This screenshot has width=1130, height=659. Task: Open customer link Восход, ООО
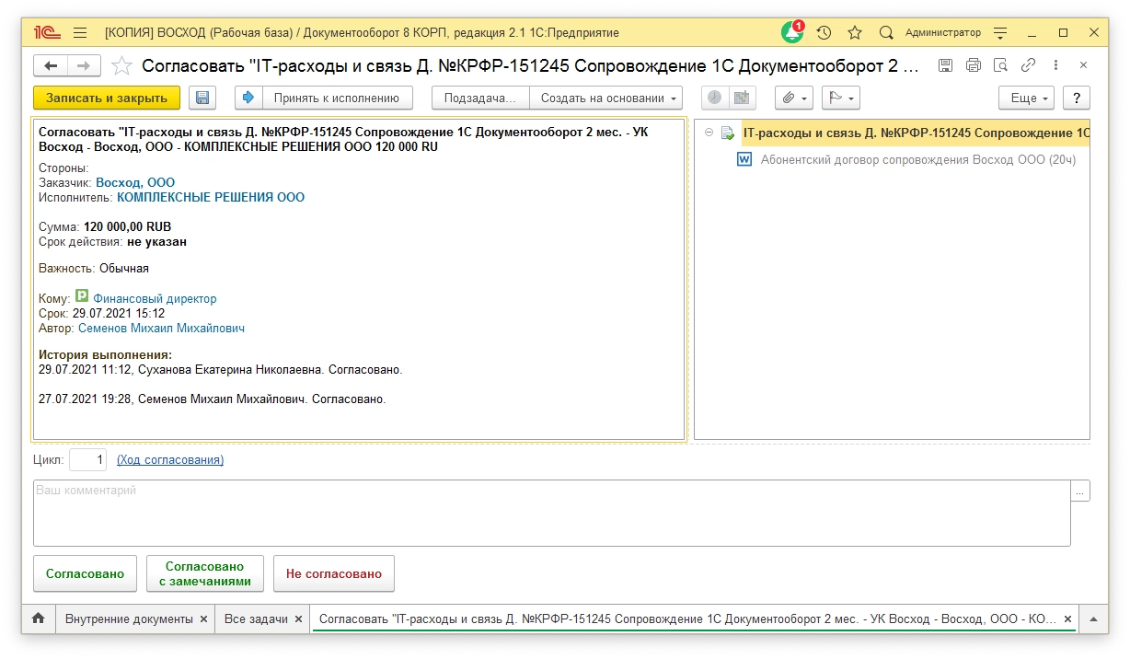[135, 182]
